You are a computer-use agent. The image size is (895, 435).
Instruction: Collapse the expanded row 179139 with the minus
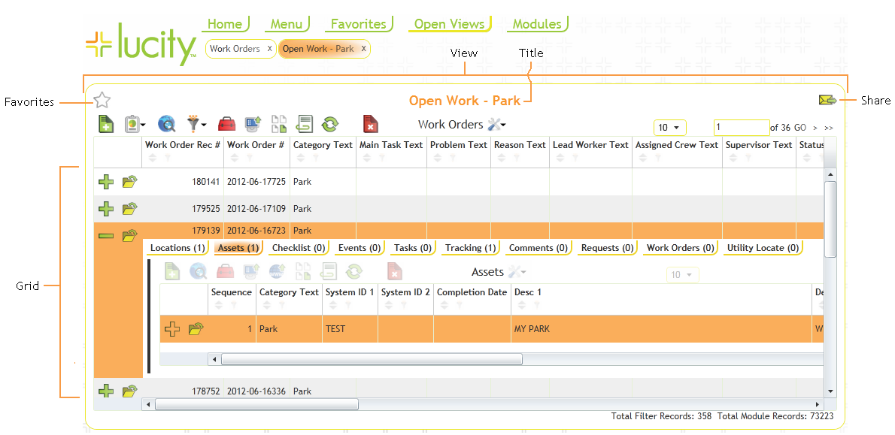click(x=106, y=235)
